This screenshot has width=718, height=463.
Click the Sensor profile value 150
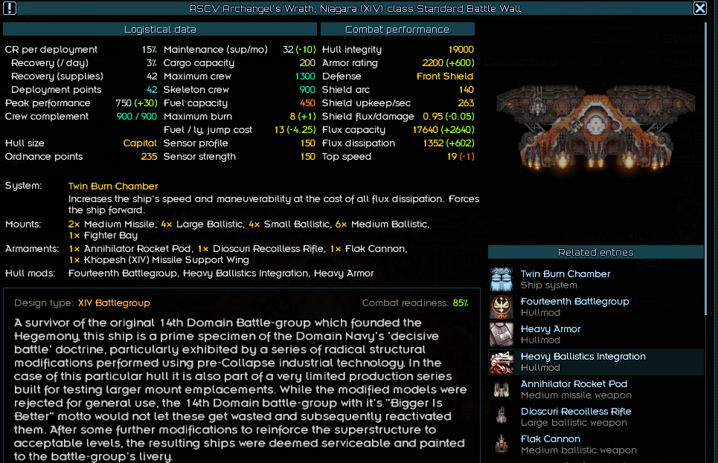307,143
